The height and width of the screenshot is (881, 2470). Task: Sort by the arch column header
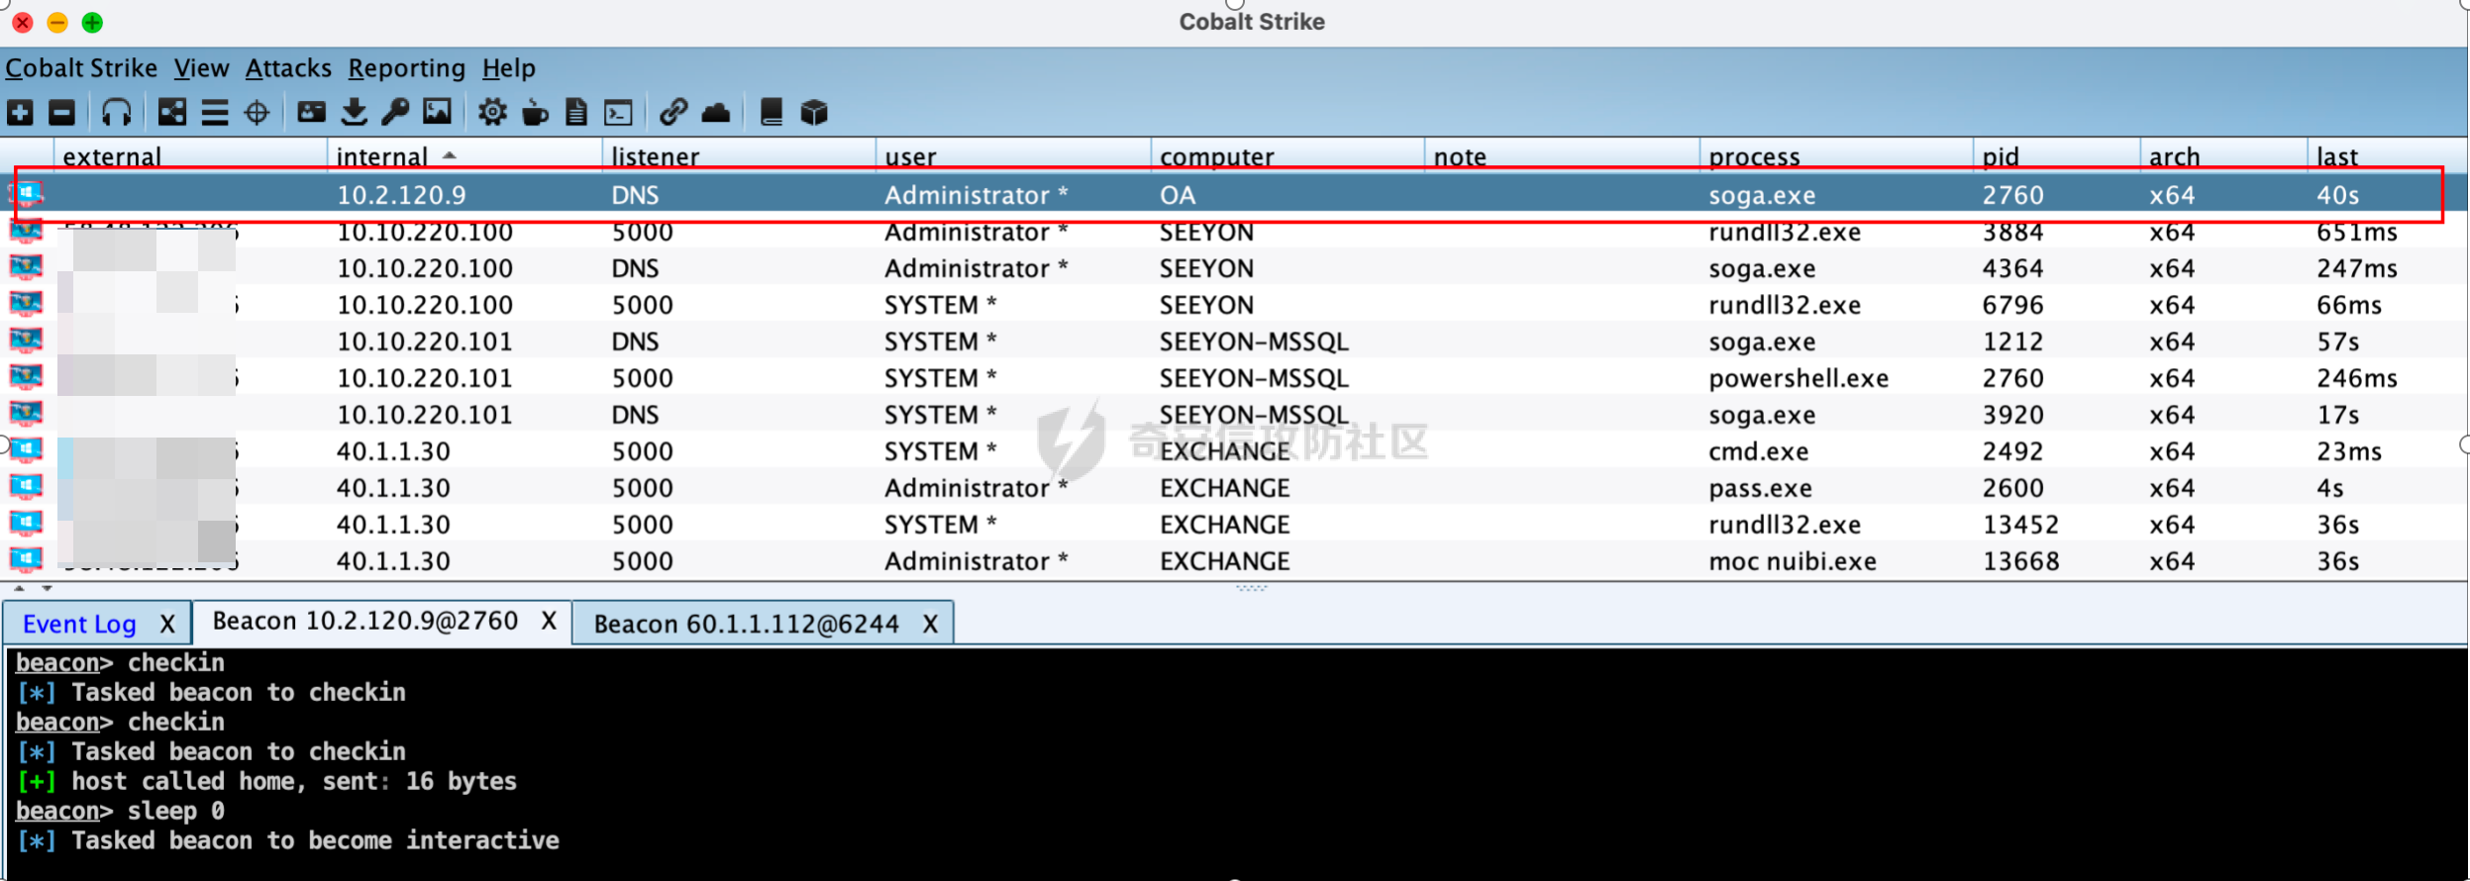click(x=2223, y=155)
